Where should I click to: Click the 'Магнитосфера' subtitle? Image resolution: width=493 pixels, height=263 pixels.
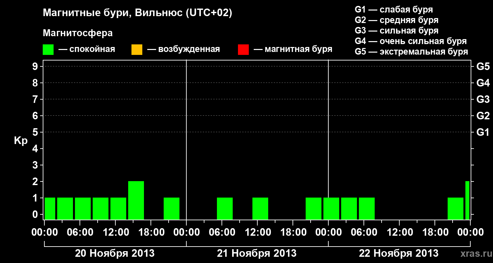78,33
